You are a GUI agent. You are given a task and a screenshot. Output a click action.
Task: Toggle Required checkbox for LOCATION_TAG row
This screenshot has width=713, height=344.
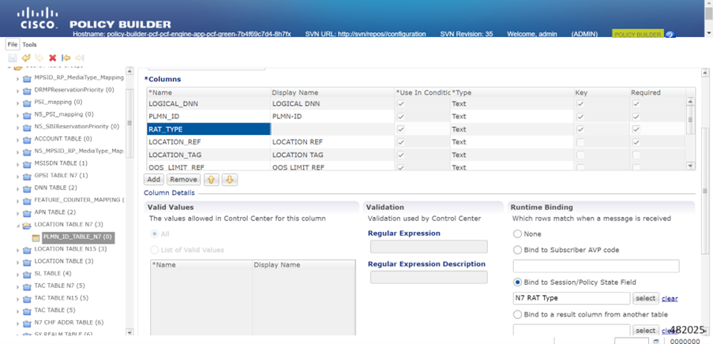636,155
